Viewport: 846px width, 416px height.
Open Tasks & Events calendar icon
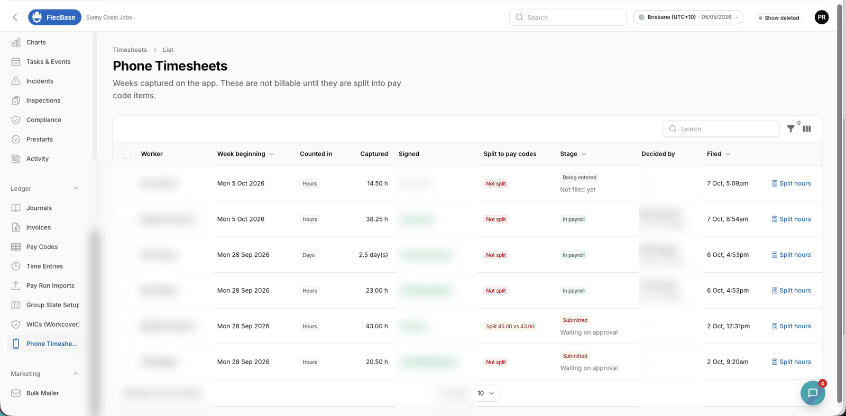[x=16, y=62]
